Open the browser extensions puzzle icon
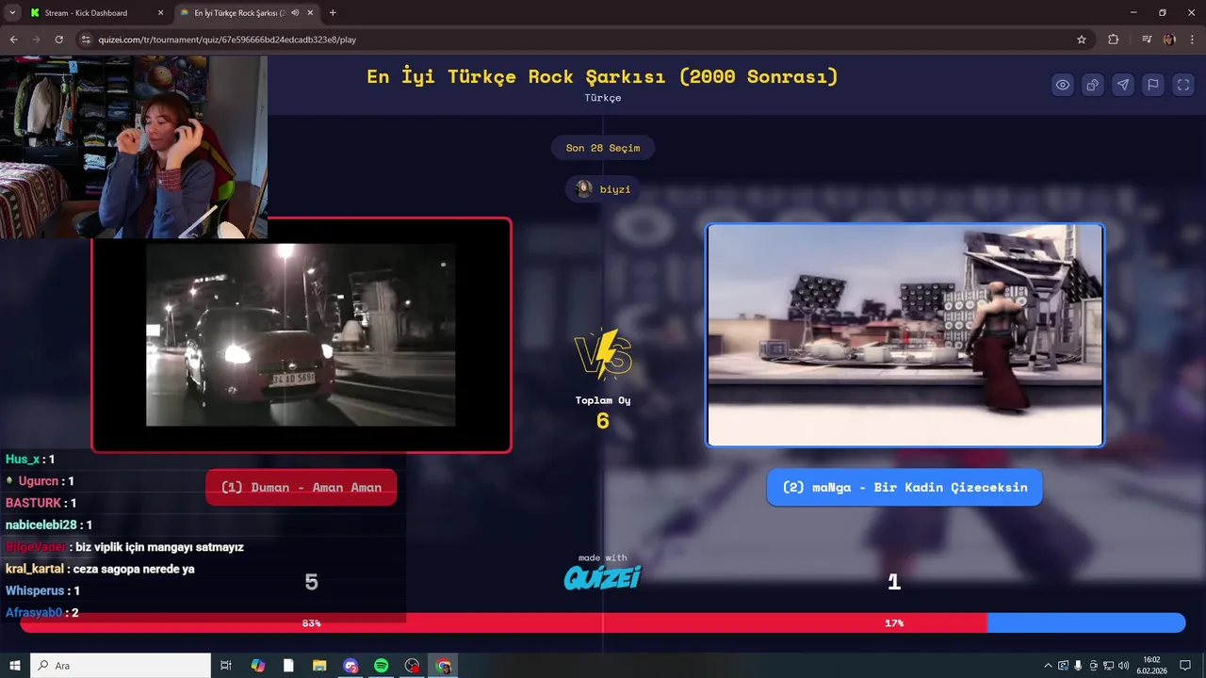 (1113, 40)
